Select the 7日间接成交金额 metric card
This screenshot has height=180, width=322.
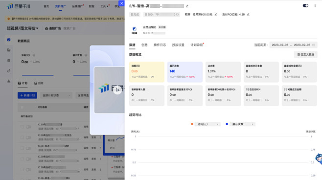coord(299,96)
